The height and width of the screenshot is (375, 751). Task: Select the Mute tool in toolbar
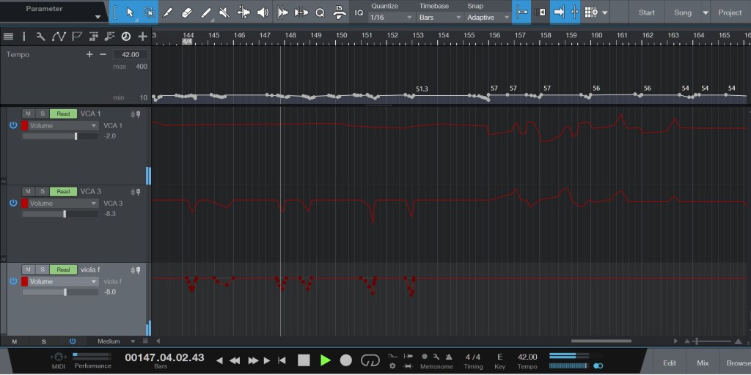(x=224, y=12)
